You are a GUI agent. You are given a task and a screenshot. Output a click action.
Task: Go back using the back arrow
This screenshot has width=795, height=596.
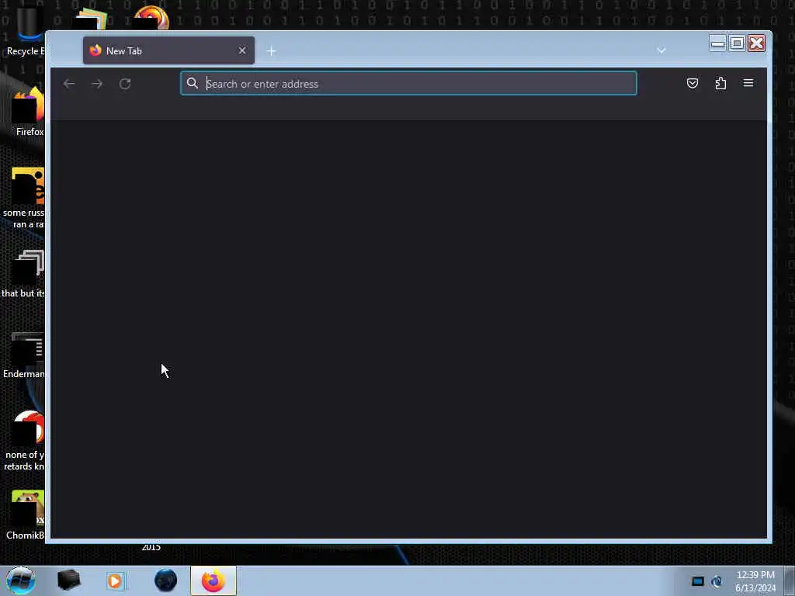point(69,84)
